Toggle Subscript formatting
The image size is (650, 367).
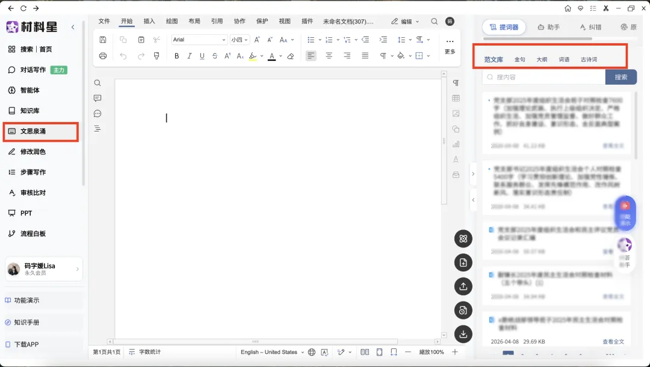point(240,56)
